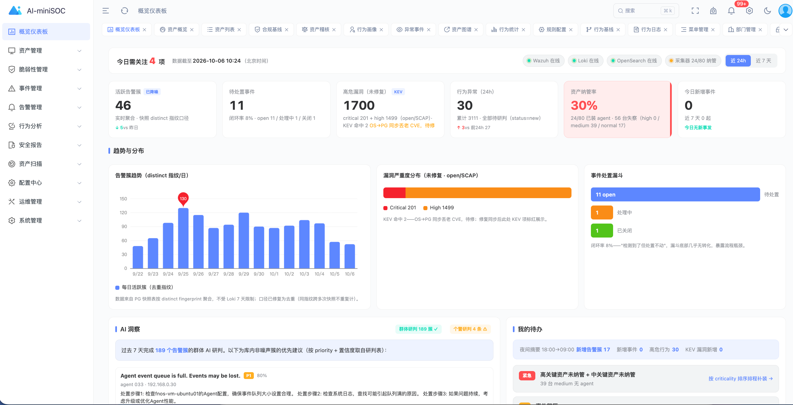Viewport: 793px width, 405px height.
Task: Click the orange High severity bar segment
Action: coord(488,193)
